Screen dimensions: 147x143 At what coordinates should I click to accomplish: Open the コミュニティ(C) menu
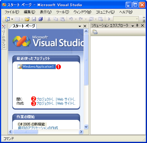(105, 12)
